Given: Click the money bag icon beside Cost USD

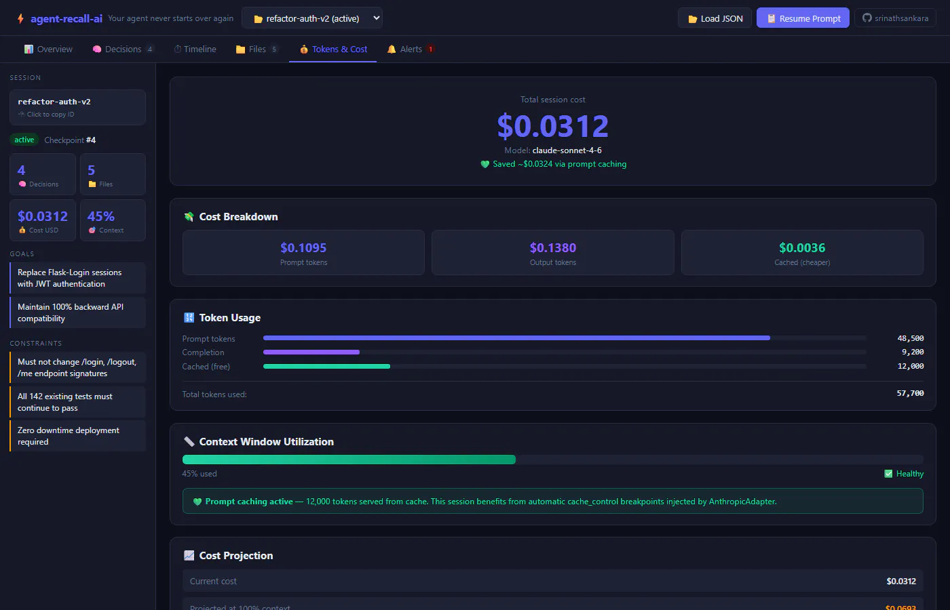Looking at the screenshot, I should point(22,230).
